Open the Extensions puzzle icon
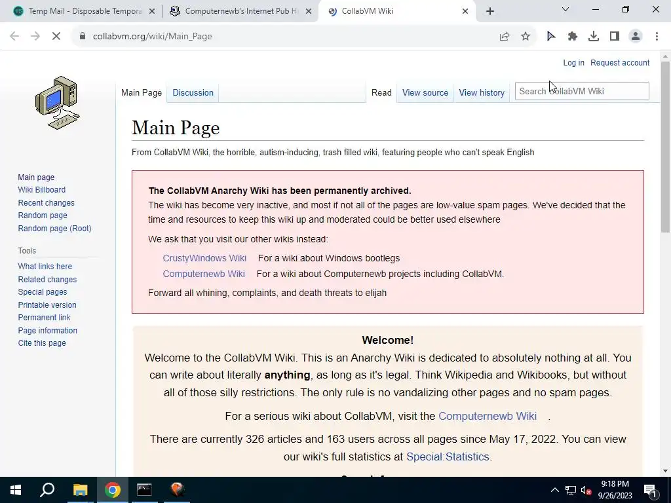The image size is (671, 503). [572, 37]
